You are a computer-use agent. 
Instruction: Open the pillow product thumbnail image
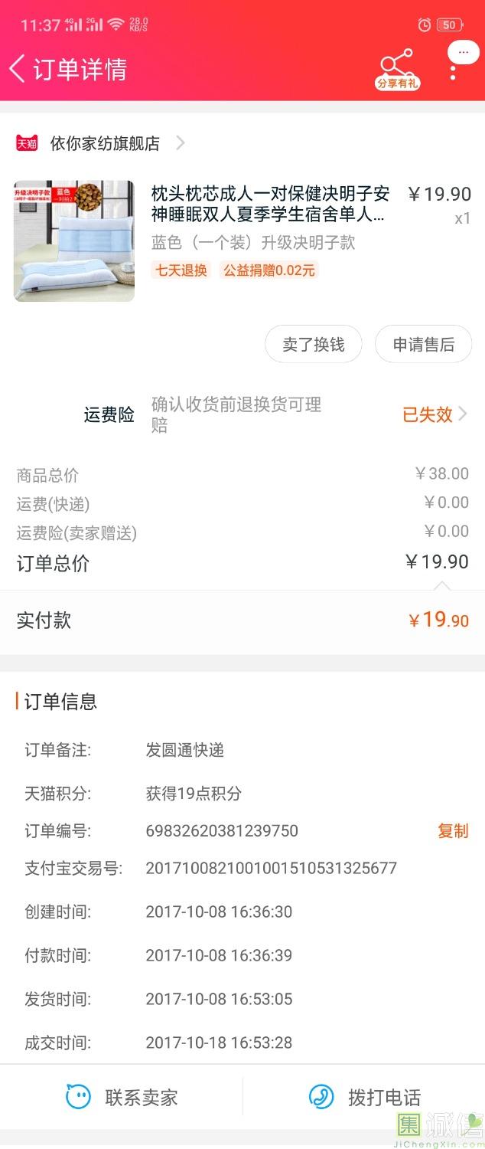pyautogui.click(x=74, y=241)
